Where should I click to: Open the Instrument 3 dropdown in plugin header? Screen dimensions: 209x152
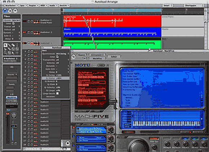click(x=97, y=55)
